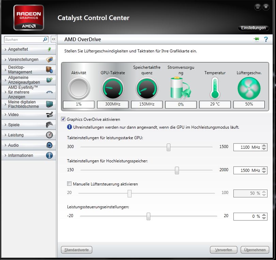The image size is (276, 260).
Task: Expand the Spiele section
Action: click(x=5, y=125)
